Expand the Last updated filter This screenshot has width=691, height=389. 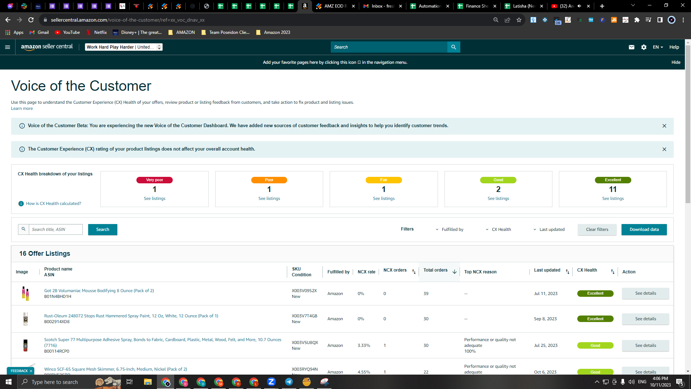point(549,229)
